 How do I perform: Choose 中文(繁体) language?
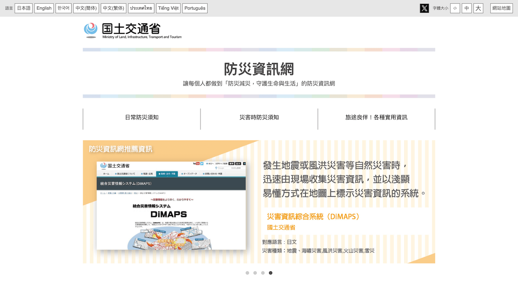113,8
